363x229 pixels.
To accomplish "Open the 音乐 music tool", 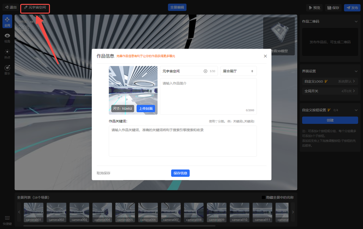I will point(7,70).
